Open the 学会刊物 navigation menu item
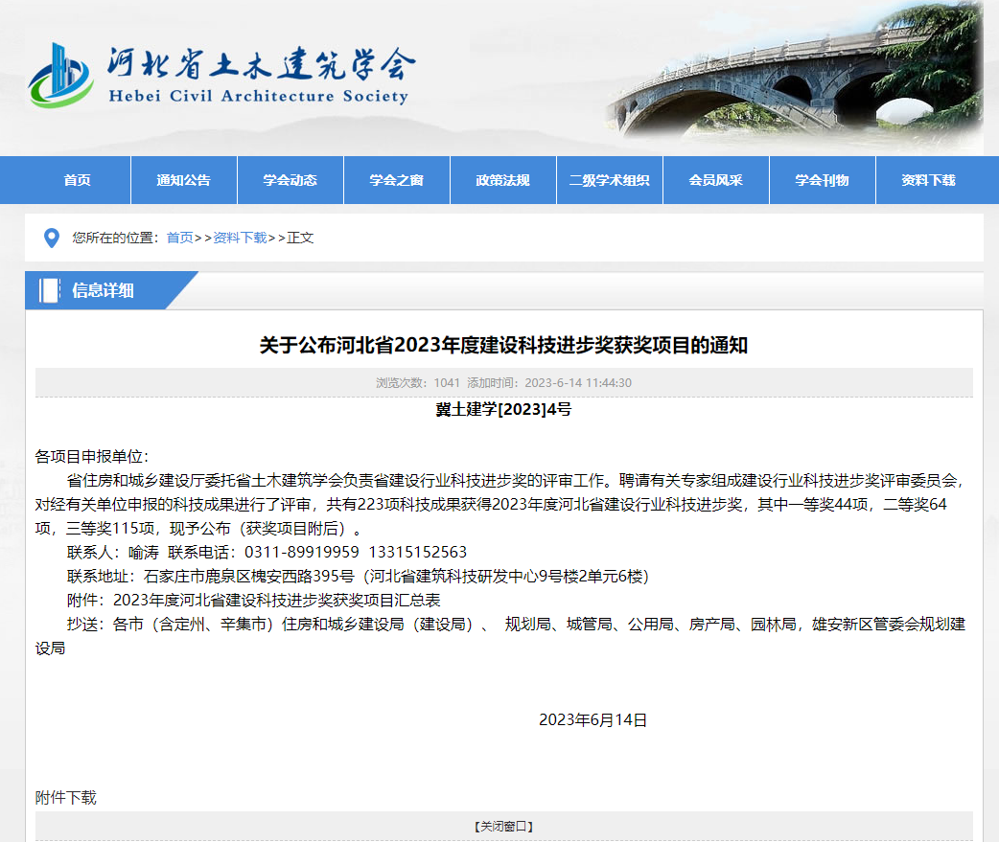Screen dimensions: 999x842 822,180
